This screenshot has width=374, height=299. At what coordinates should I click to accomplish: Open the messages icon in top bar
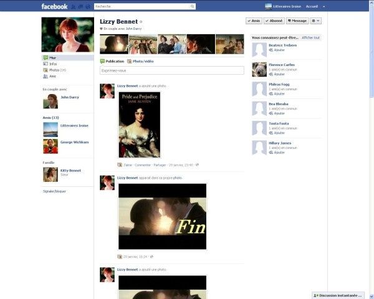[x=80, y=7]
